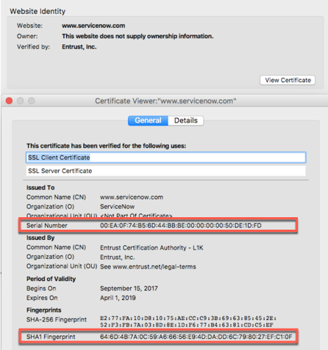The height and width of the screenshot is (350, 328).
Task: Click the gray minimize window button
Action: pyautogui.click(x=21, y=101)
